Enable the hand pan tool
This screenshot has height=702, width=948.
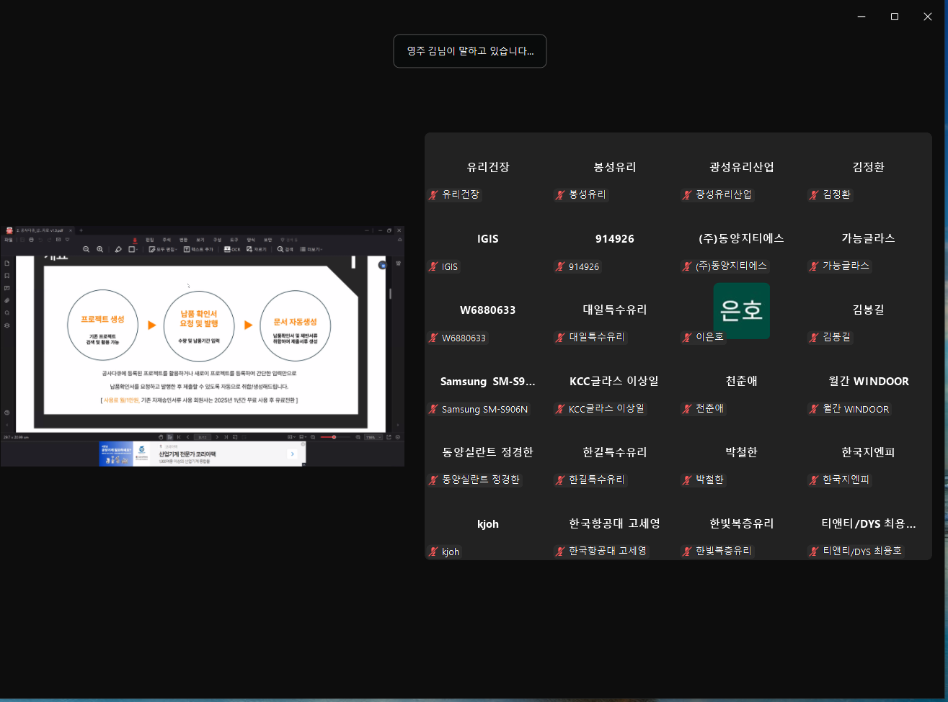pyautogui.click(x=161, y=437)
